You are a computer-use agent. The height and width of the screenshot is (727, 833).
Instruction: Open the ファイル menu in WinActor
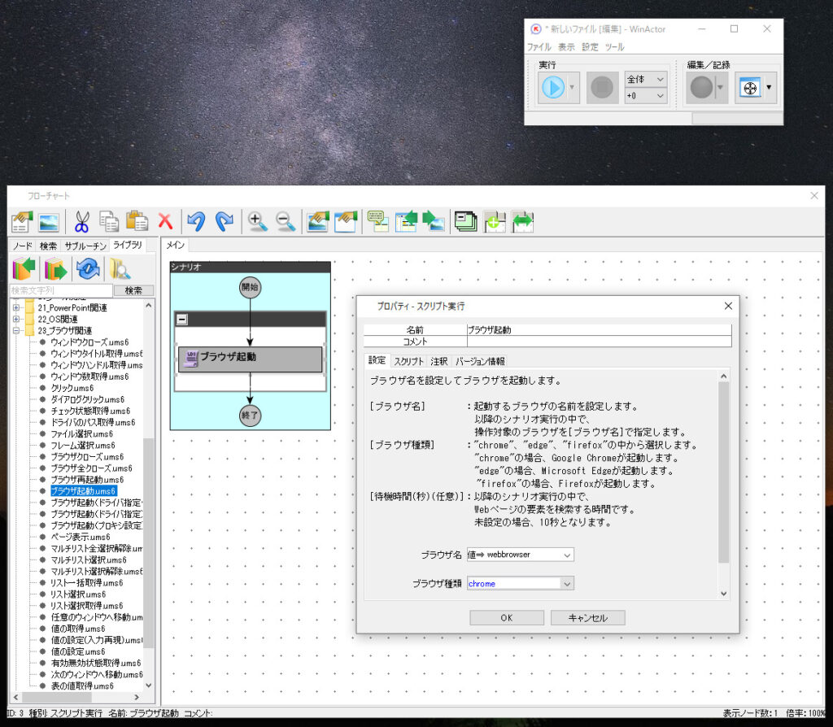(x=539, y=46)
